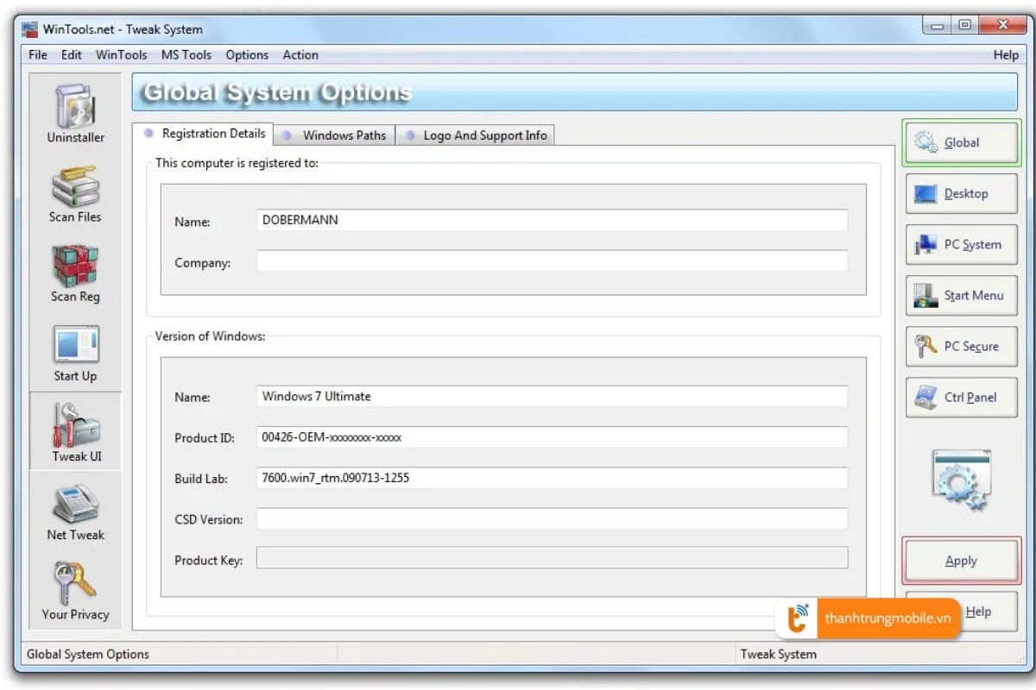Click the registered Name field DOBERMANN
The width and height of the screenshot is (1036, 690).
552,220
